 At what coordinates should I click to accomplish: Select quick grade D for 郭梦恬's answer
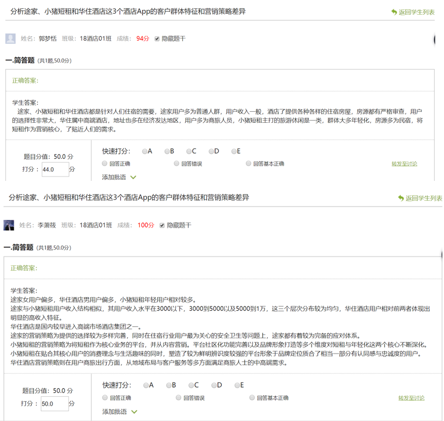(211, 151)
